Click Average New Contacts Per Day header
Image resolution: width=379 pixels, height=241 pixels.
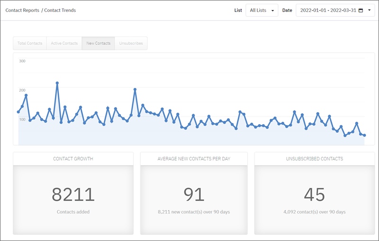coord(194,159)
